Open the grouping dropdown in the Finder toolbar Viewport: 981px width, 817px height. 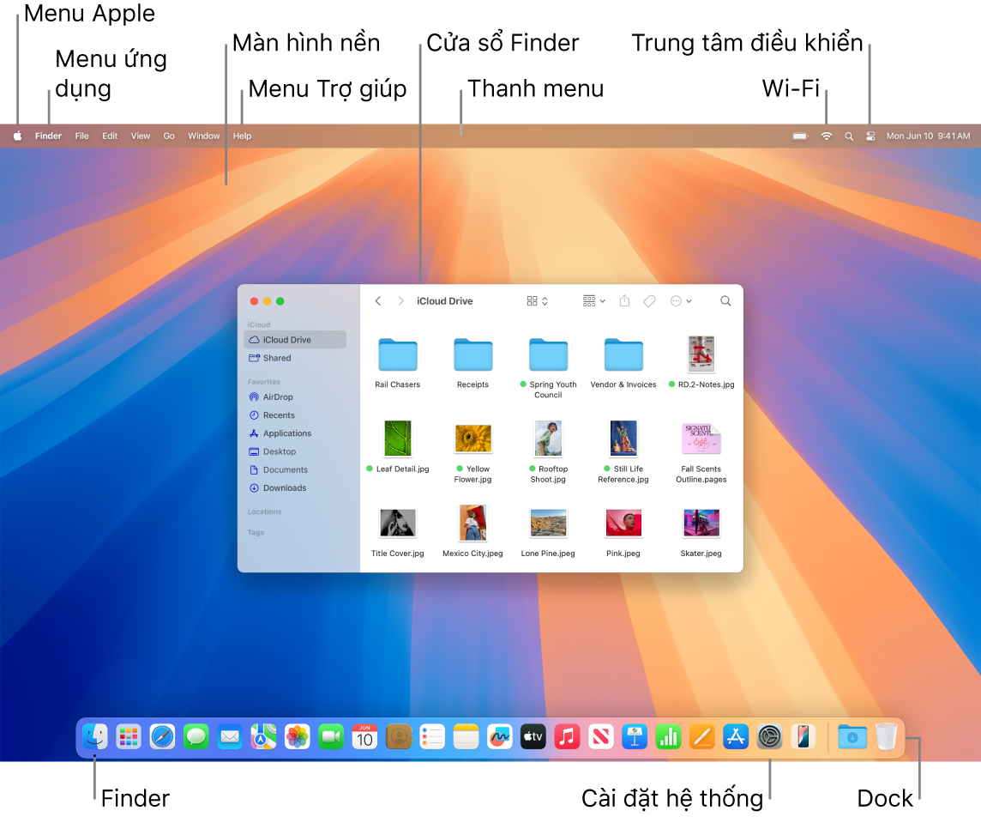click(x=593, y=301)
